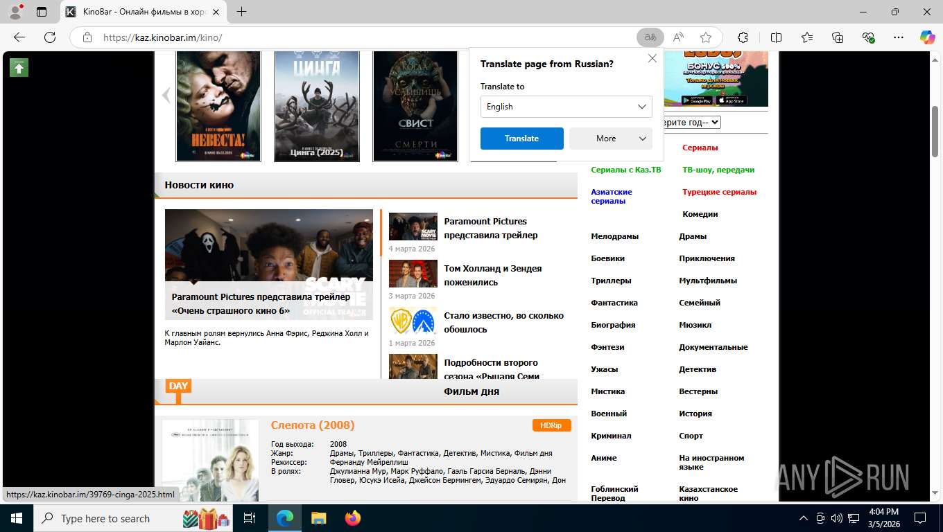
Task: Open ТВ-шоу, передачи category
Action: [x=718, y=170]
